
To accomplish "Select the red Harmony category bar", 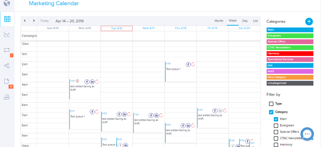I will point(290,54).
